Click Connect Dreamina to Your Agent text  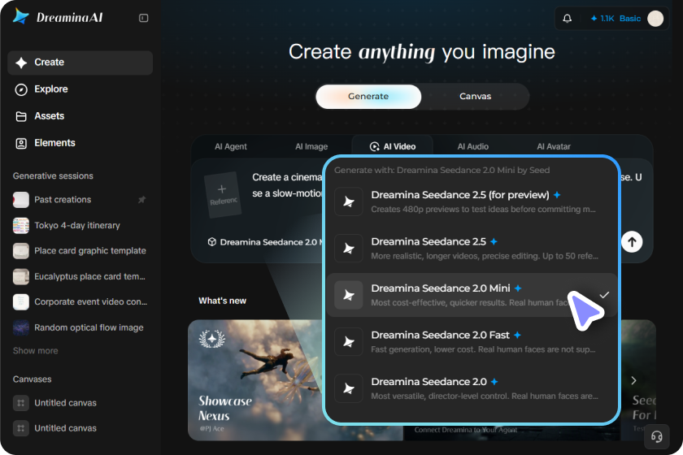tap(466, 430)
